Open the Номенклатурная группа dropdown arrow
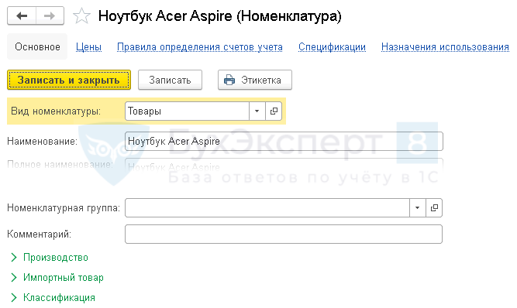The height and width of the screenshot is (308, 517). (x=418, y=207)
